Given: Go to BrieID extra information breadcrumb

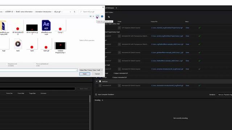Looking at the screenshot, I should (x=24, y=12).
